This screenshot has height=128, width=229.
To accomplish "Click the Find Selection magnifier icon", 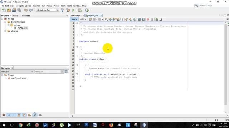I will [106, 19].
